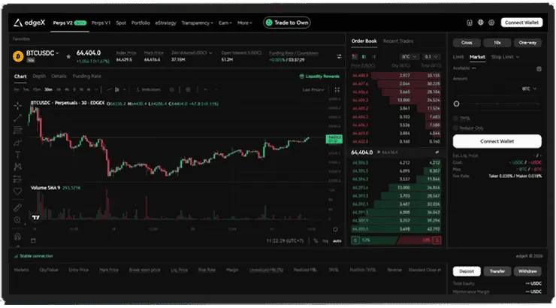Switch to the Recent Trades tab
The image size is (556, 308).
[x=398, y=41]
